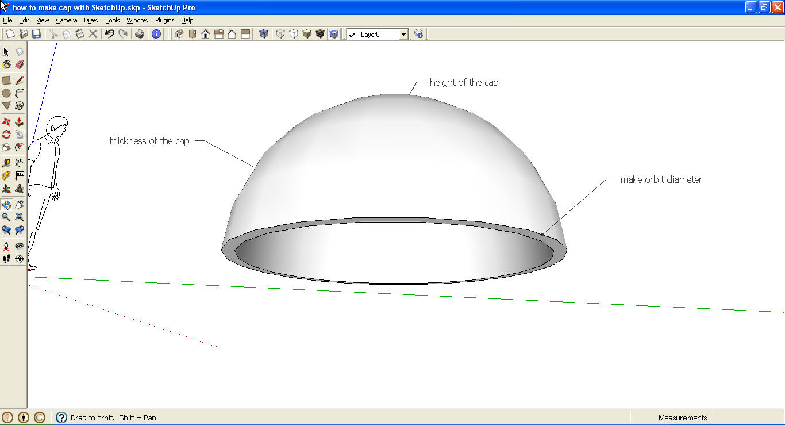
Task: Select the Orbit tool
Action: click(6, 204)
